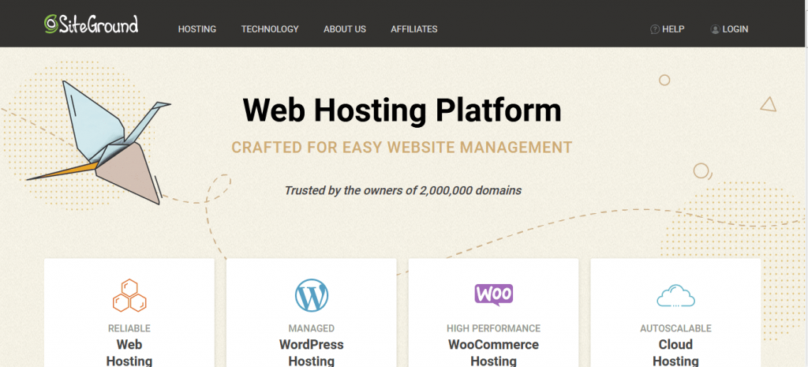
Task: Select the Web Hosting card title
Action: click(129, 353)
